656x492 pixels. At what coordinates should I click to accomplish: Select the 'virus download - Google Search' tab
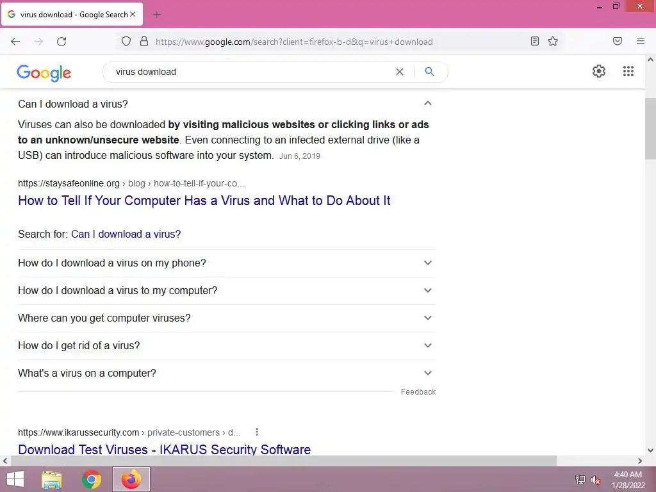(72, 15)
